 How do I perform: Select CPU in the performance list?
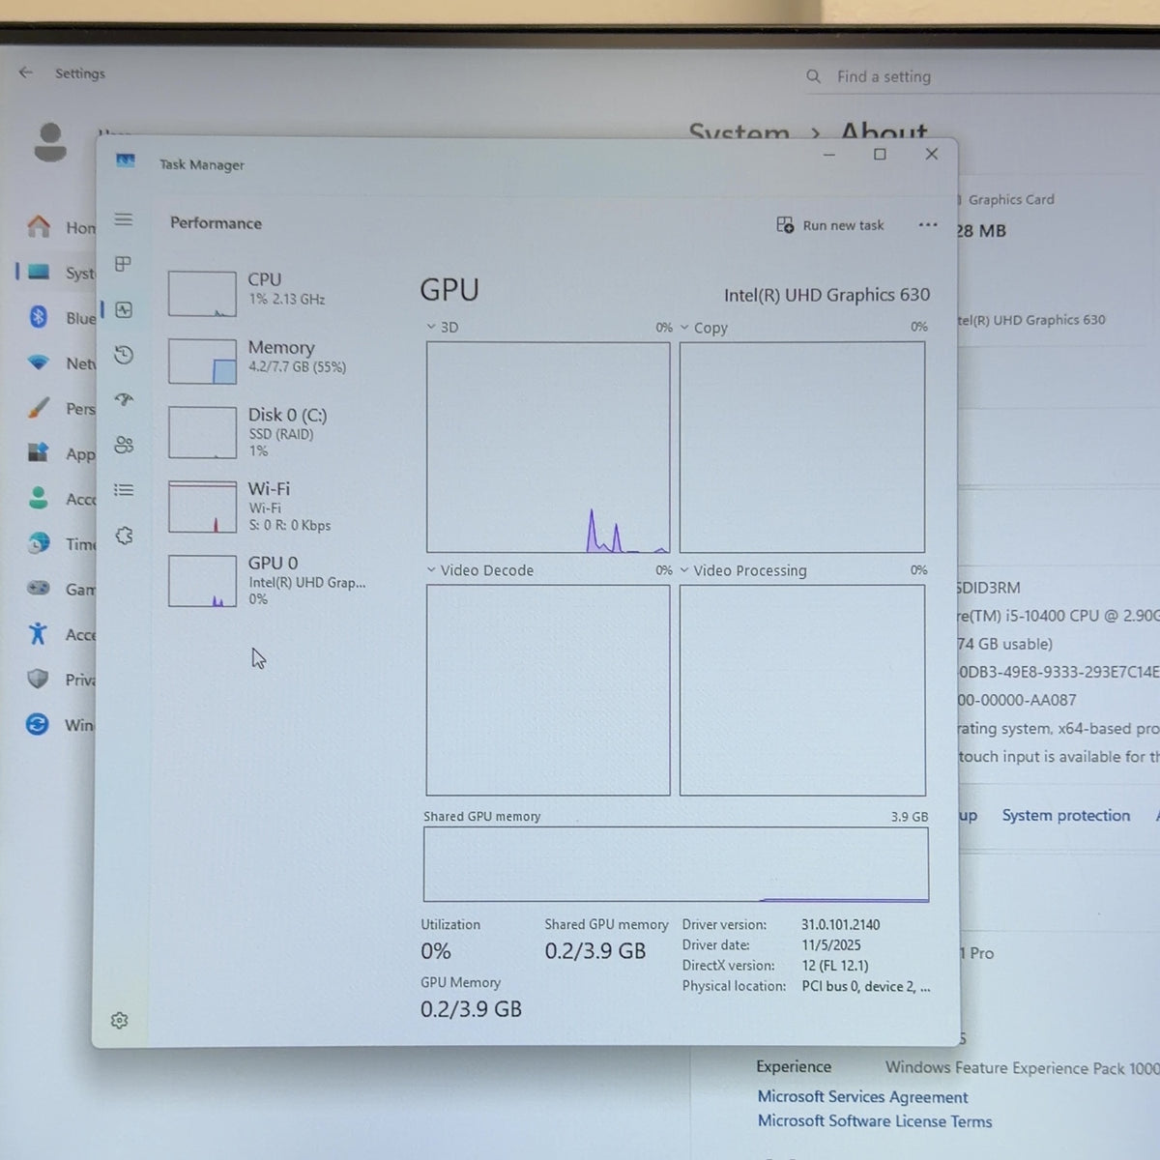[274, 292]
